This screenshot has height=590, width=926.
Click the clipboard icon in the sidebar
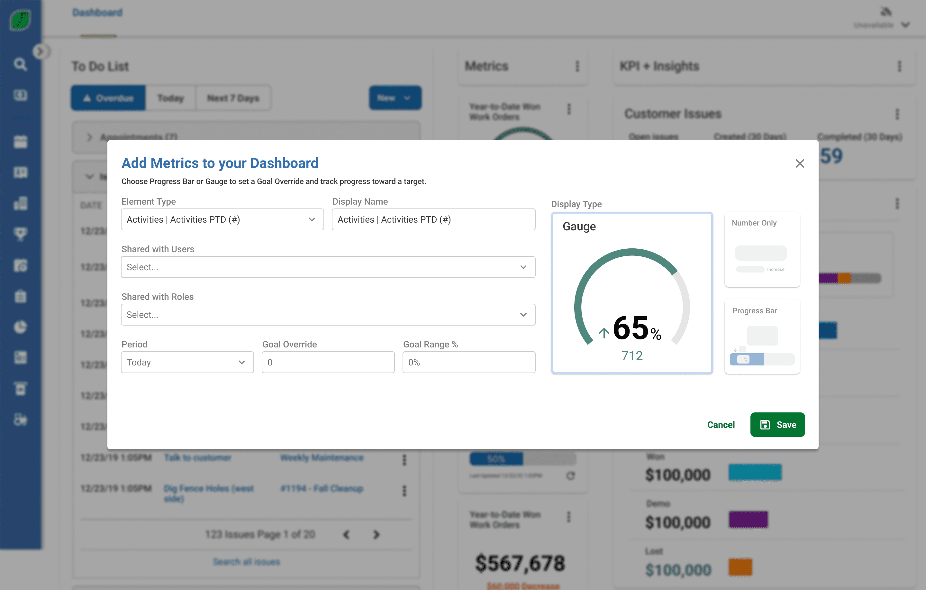[x=20, y=296]
